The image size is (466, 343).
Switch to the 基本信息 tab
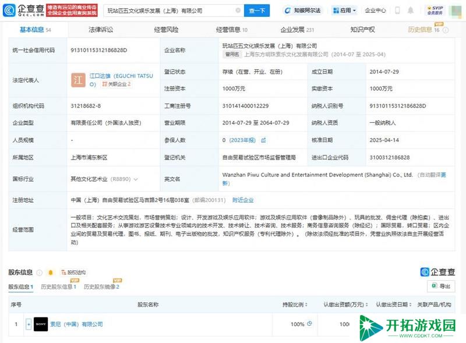[x=36, y=30]
